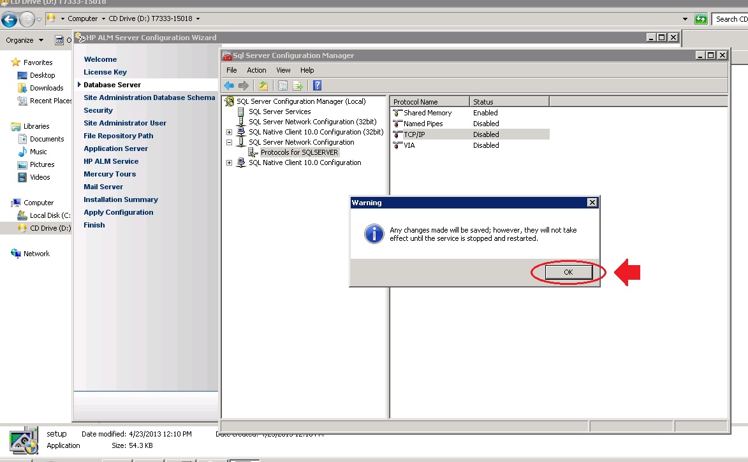Close the Warning dialog with X

coord(592,203)
